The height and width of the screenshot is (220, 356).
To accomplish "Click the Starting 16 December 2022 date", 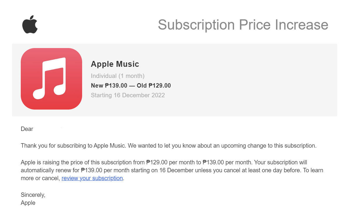I will 128,95.
